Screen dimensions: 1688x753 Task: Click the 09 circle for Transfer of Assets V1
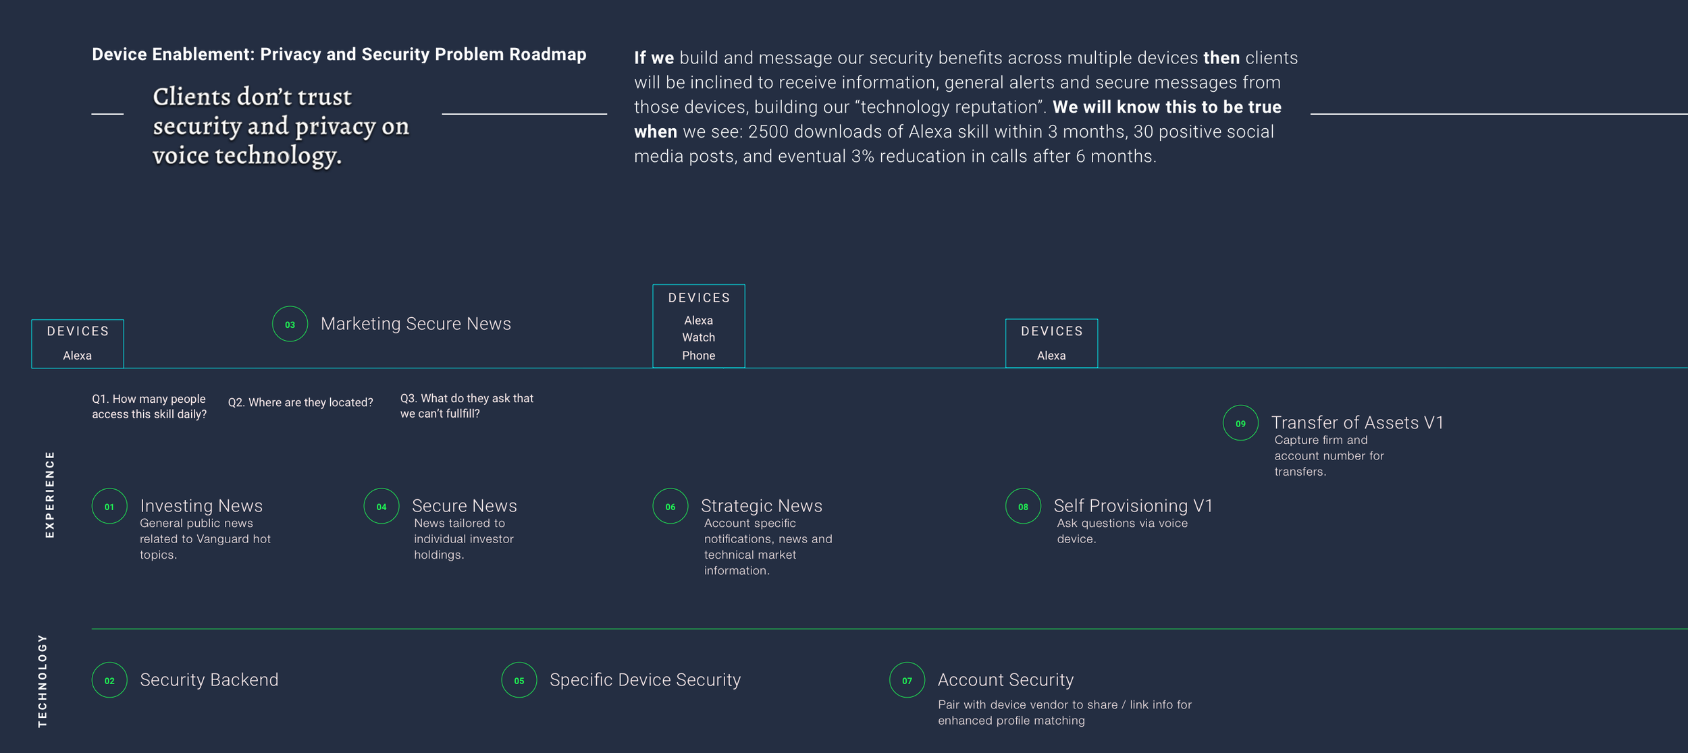[x=1240, y=424]
